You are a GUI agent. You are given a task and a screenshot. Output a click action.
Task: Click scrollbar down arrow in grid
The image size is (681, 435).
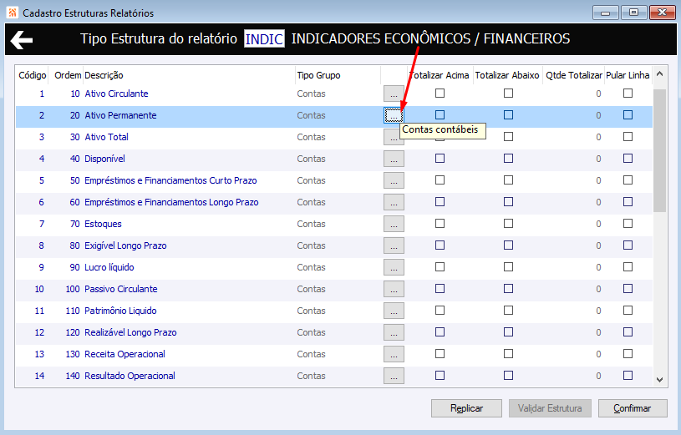[x=659, y=379]
